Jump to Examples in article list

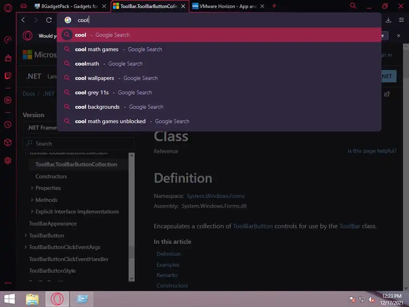168,265
